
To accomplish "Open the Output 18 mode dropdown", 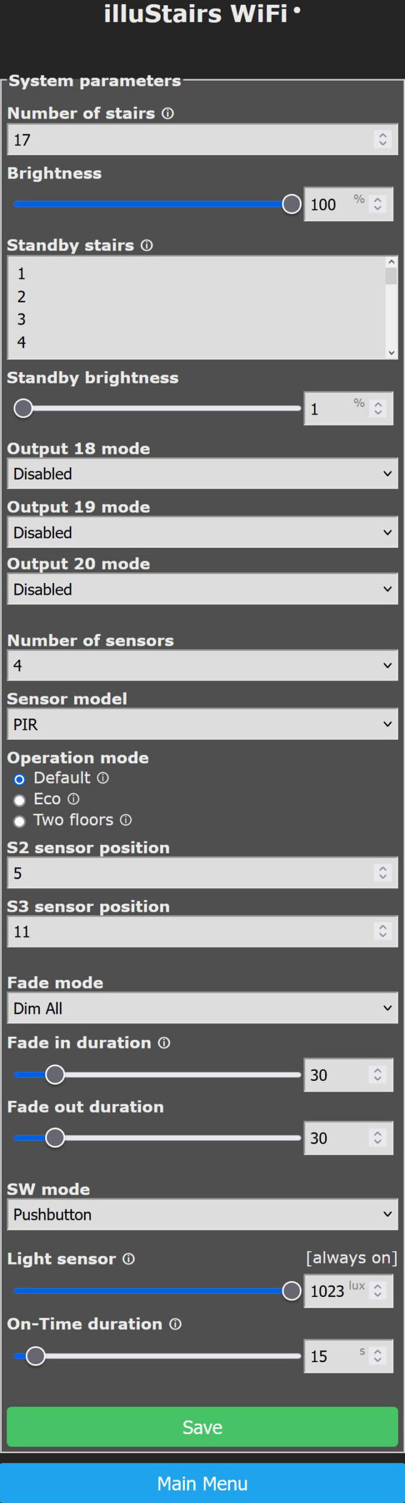I will click(203, 474).
